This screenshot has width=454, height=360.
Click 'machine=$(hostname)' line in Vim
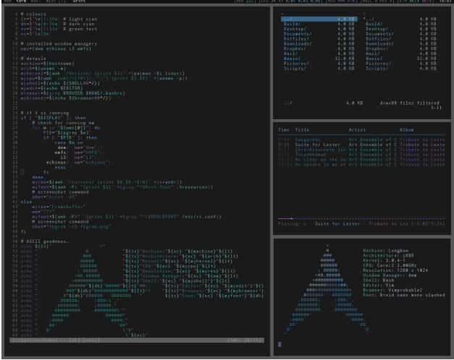point(48,64)
